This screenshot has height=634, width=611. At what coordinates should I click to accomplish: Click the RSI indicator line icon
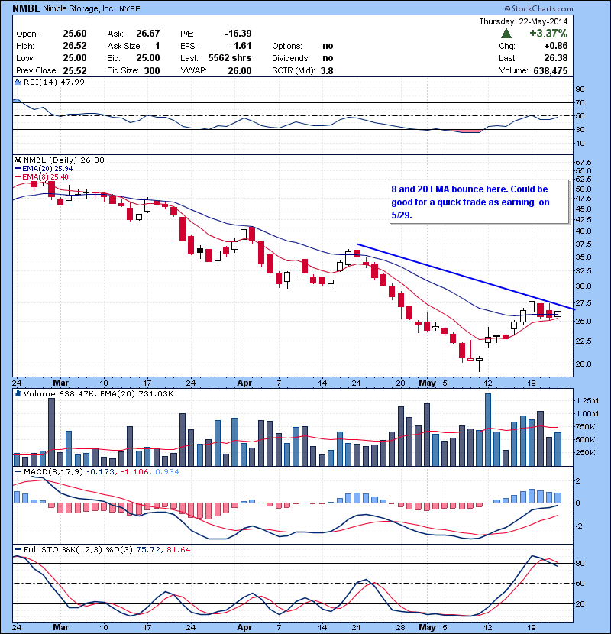click(18, 82)
